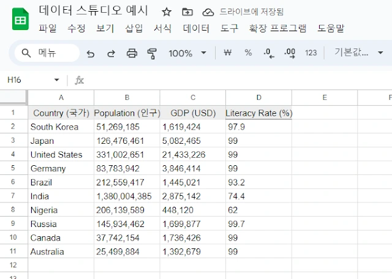Select literacy rate value 97.9

258,127
